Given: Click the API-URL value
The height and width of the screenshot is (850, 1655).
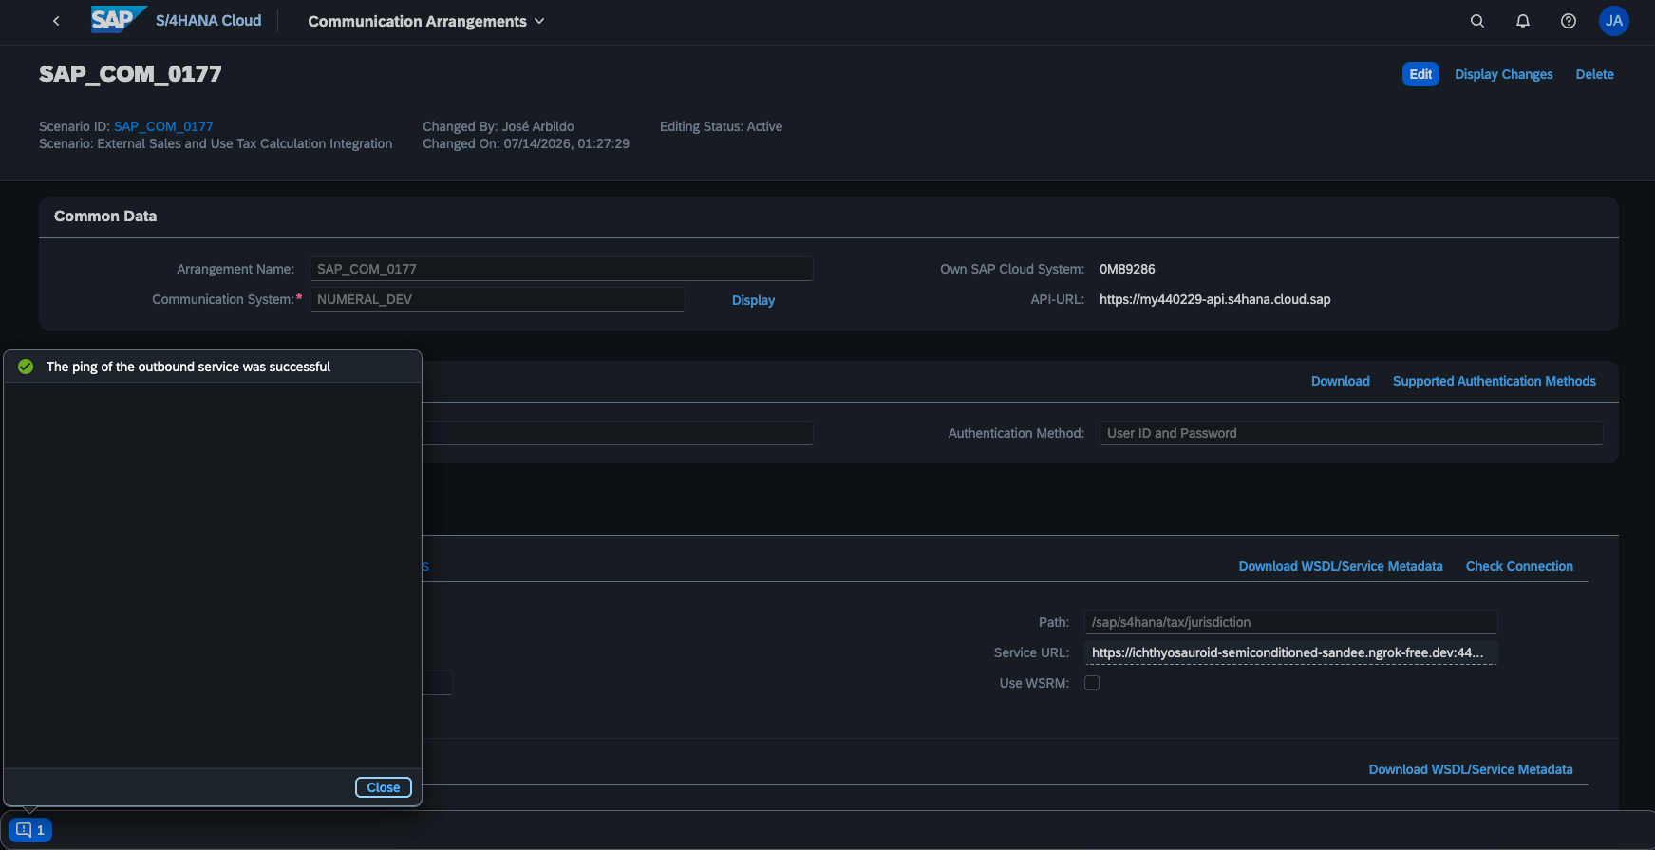Looking at the screenshot, I should point(1215,299).
